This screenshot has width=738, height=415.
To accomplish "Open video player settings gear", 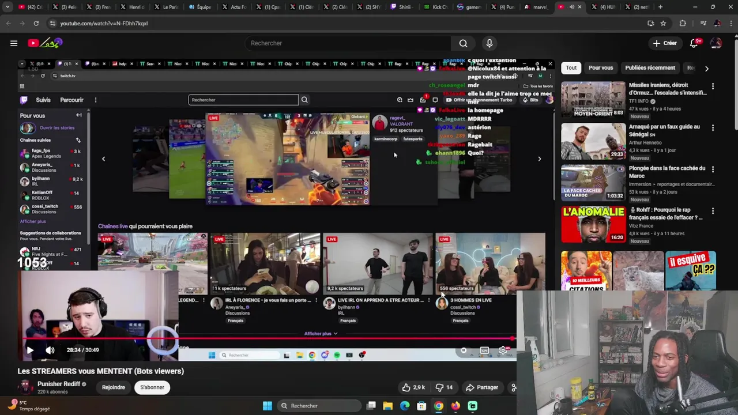I will point(503,350).
